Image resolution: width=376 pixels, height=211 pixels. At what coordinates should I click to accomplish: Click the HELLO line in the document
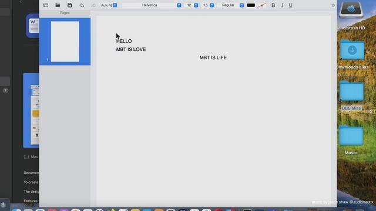(124, 41)
